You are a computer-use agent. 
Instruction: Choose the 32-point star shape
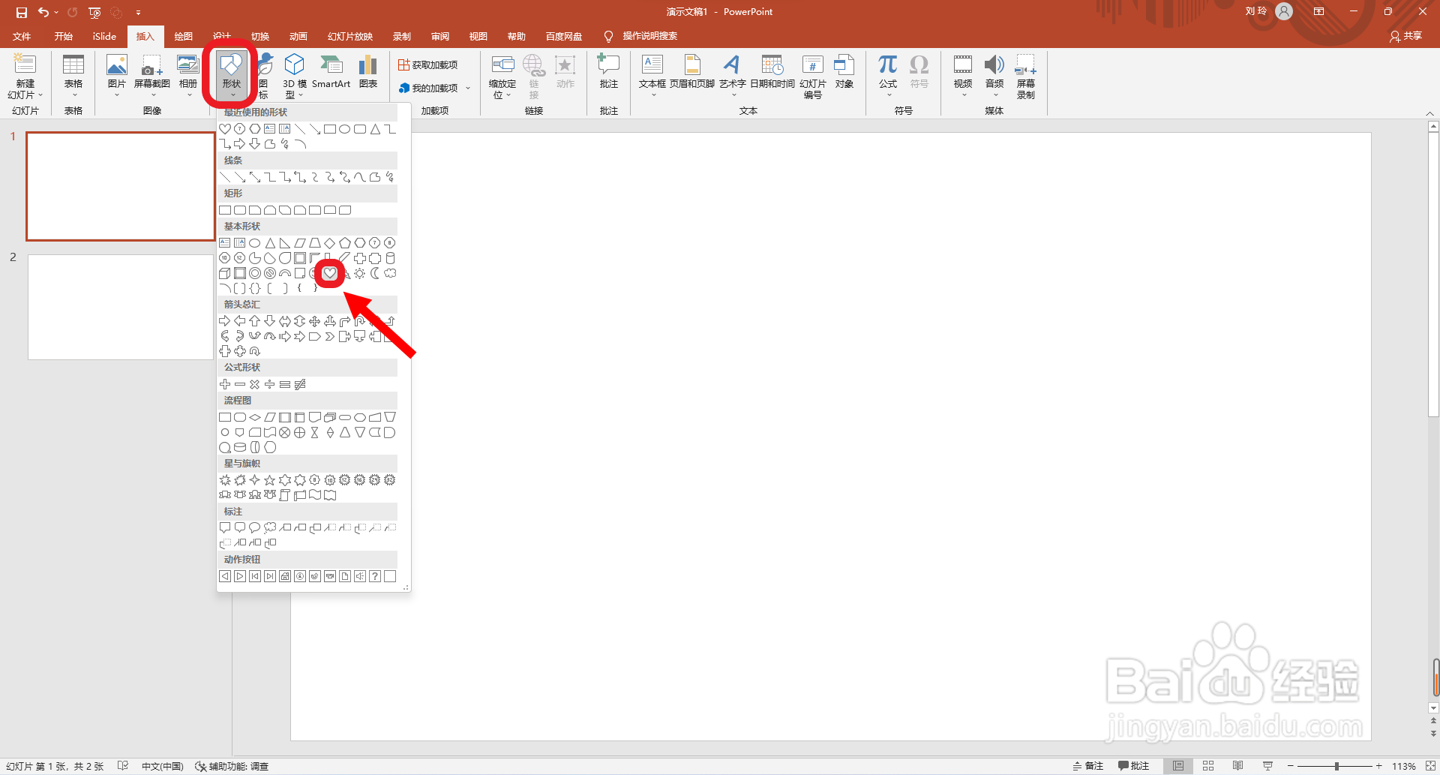pyautogui.click(x=390, y=480)
